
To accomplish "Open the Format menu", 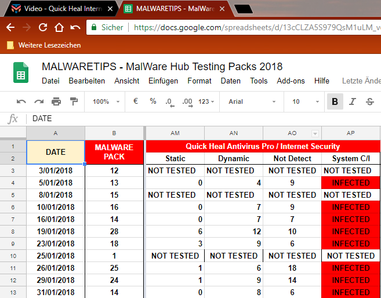I will 199,81.
